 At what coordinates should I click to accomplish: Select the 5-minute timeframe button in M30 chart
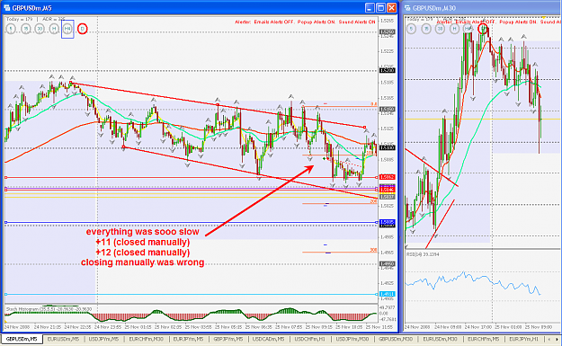(x=412, y=29)
